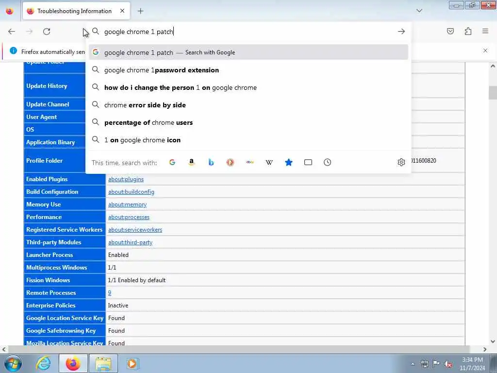The width and height of the screenshot is (497, 373).
Task: Search this time with Wikipedia
Action: (269, 162)
